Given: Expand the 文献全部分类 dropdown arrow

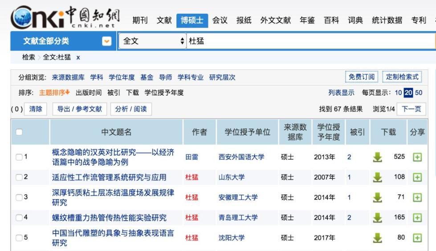Looking at the screenshot, I should [106, 41].
